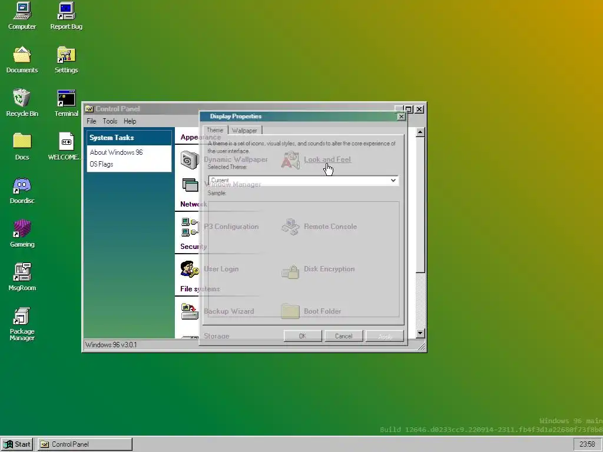Launch the Doordisc desktop shortcut
This screenshot has height=452, width=603.
(x=22, y=190)
